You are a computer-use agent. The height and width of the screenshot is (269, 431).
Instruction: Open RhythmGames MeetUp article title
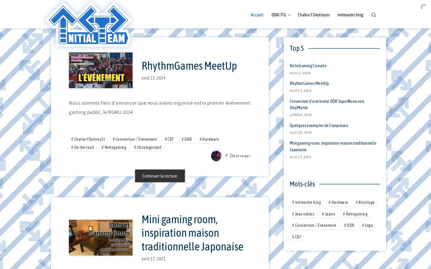[x=189, y=66]
